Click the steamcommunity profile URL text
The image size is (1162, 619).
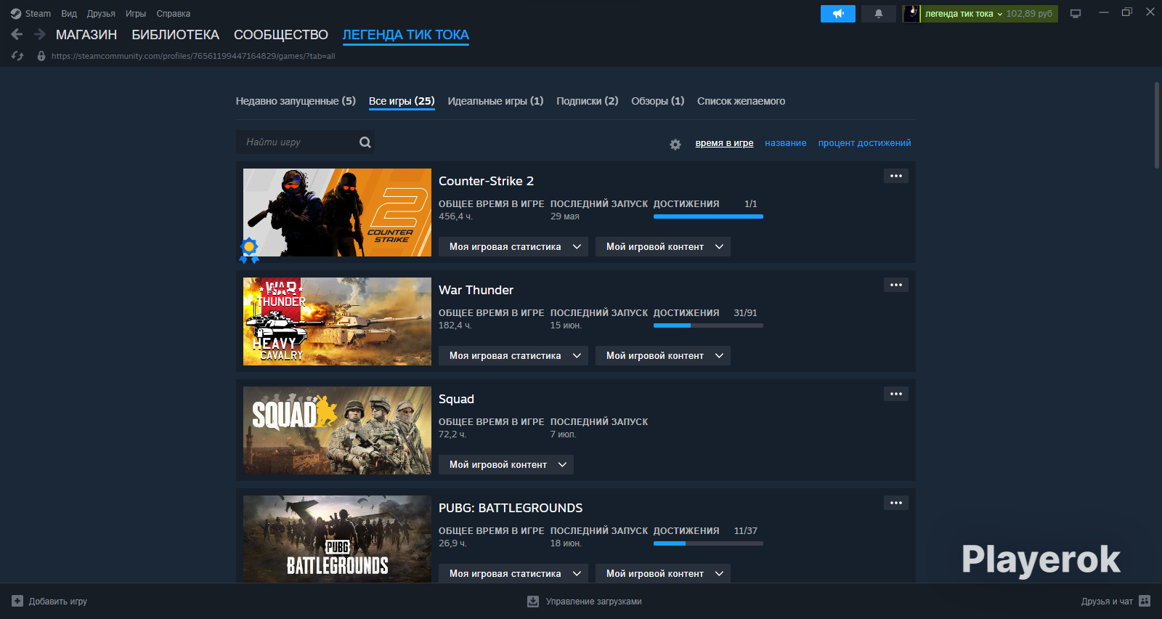click(x=193, y=56)
